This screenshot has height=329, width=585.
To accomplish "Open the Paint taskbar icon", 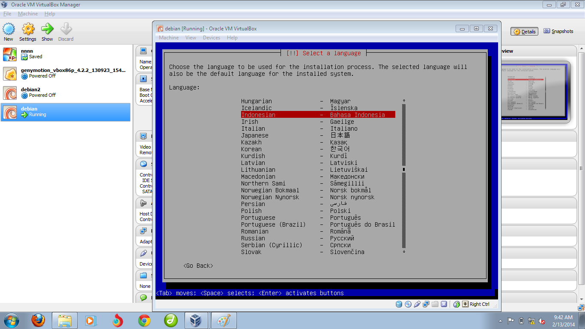I will 224,320.
